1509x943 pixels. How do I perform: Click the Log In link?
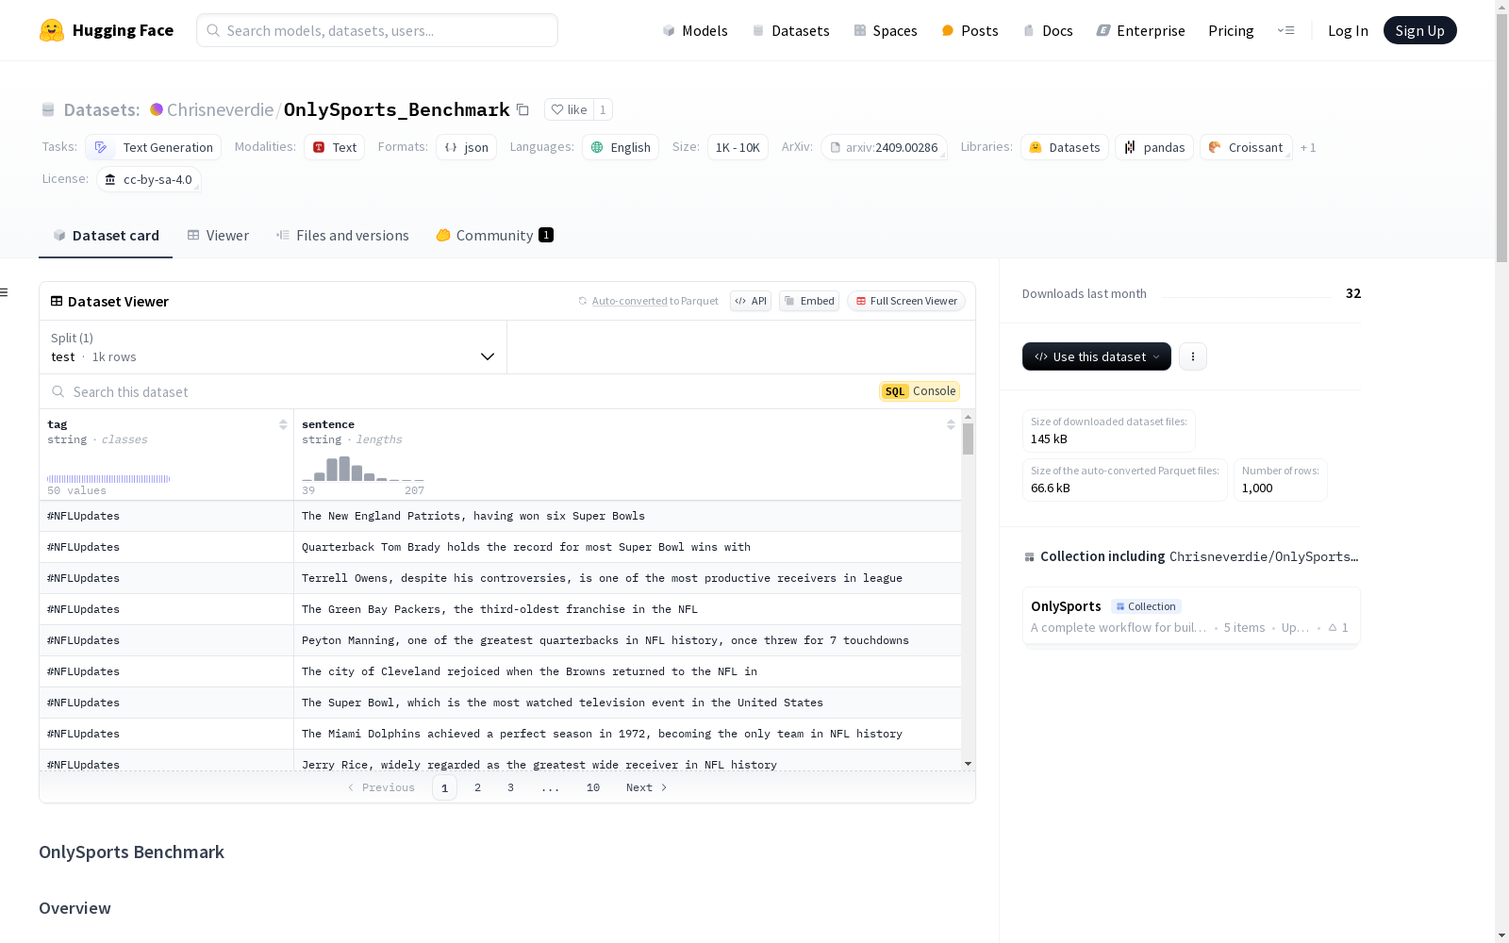1348,30
